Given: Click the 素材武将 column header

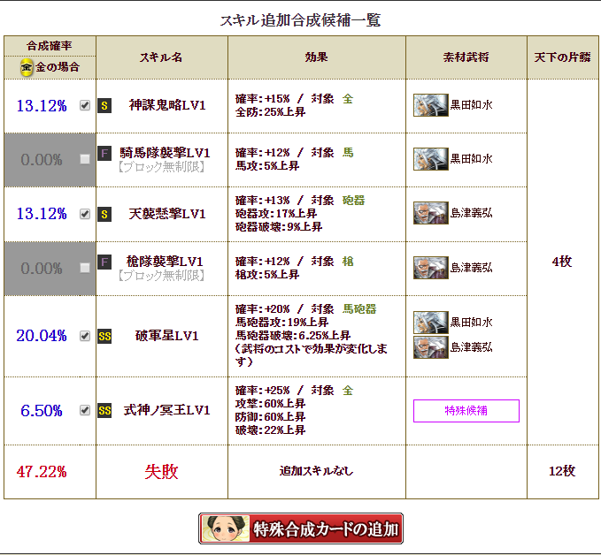Looking at the screenshot, I should [466, 57].
